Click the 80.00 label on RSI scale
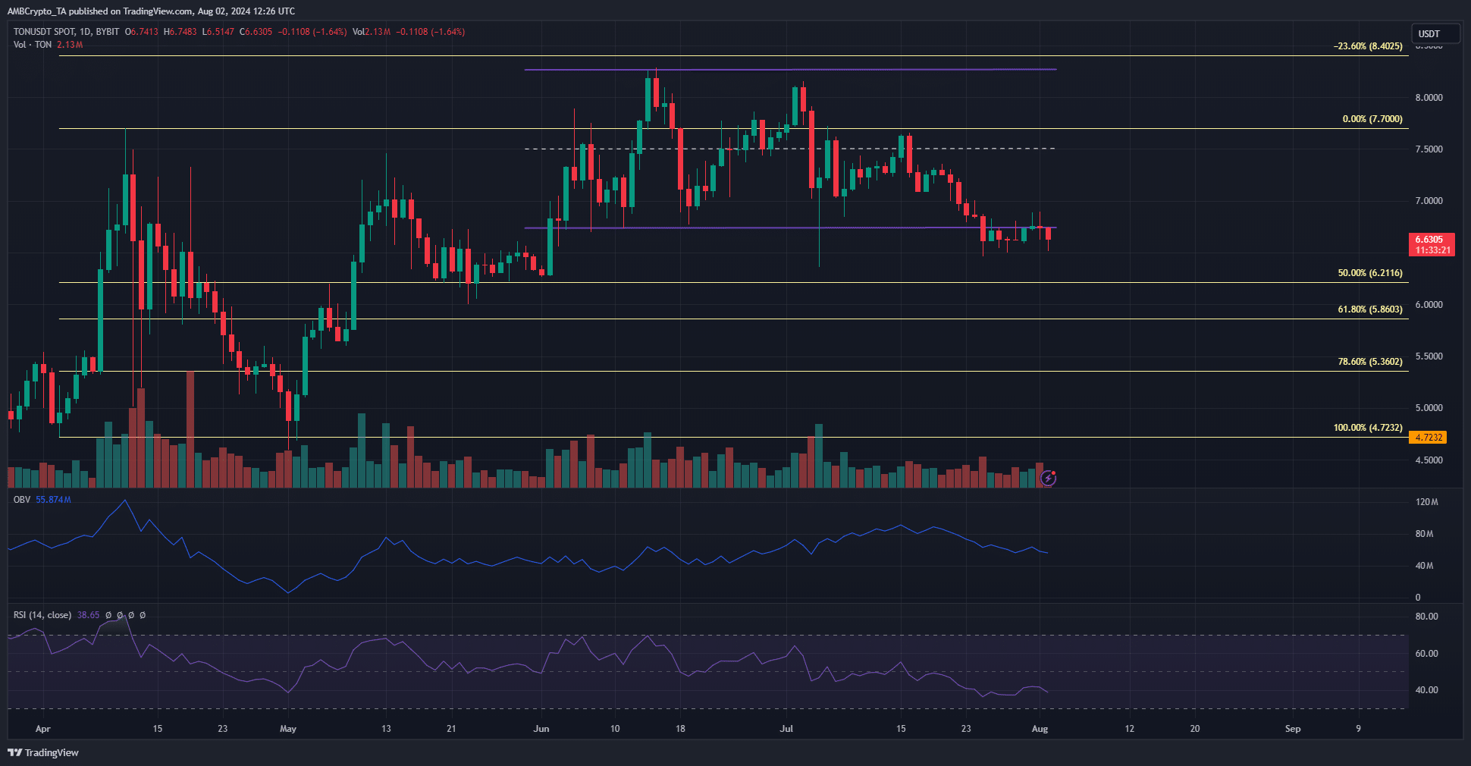The image size is (1471, 766). pos(1427,617)
